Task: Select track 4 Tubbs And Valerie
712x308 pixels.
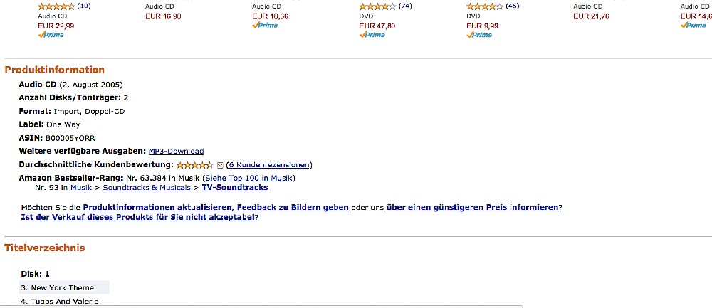Action: (64, 301)
